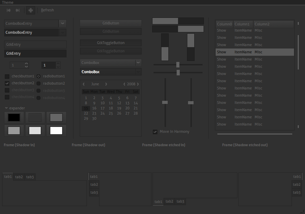Switch to tab2 in top-tab notebook

(19, 177)
